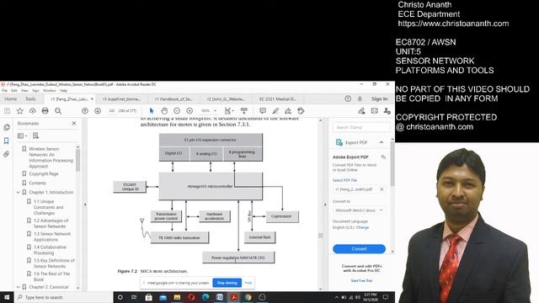The width and height of the screenshot is (539, 303).
Task: Select the Highlight pen tool
Action: coord(275,110)
